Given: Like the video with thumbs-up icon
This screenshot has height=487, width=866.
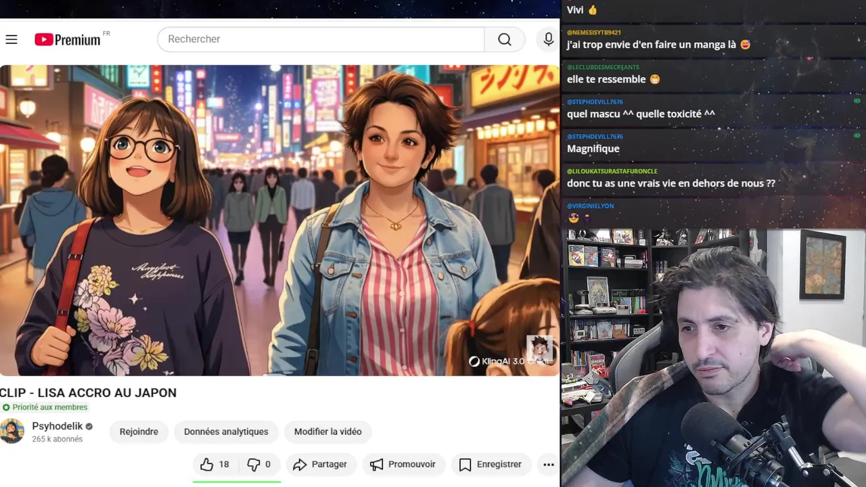Looking at the screenshot, I should click(206, 464).
